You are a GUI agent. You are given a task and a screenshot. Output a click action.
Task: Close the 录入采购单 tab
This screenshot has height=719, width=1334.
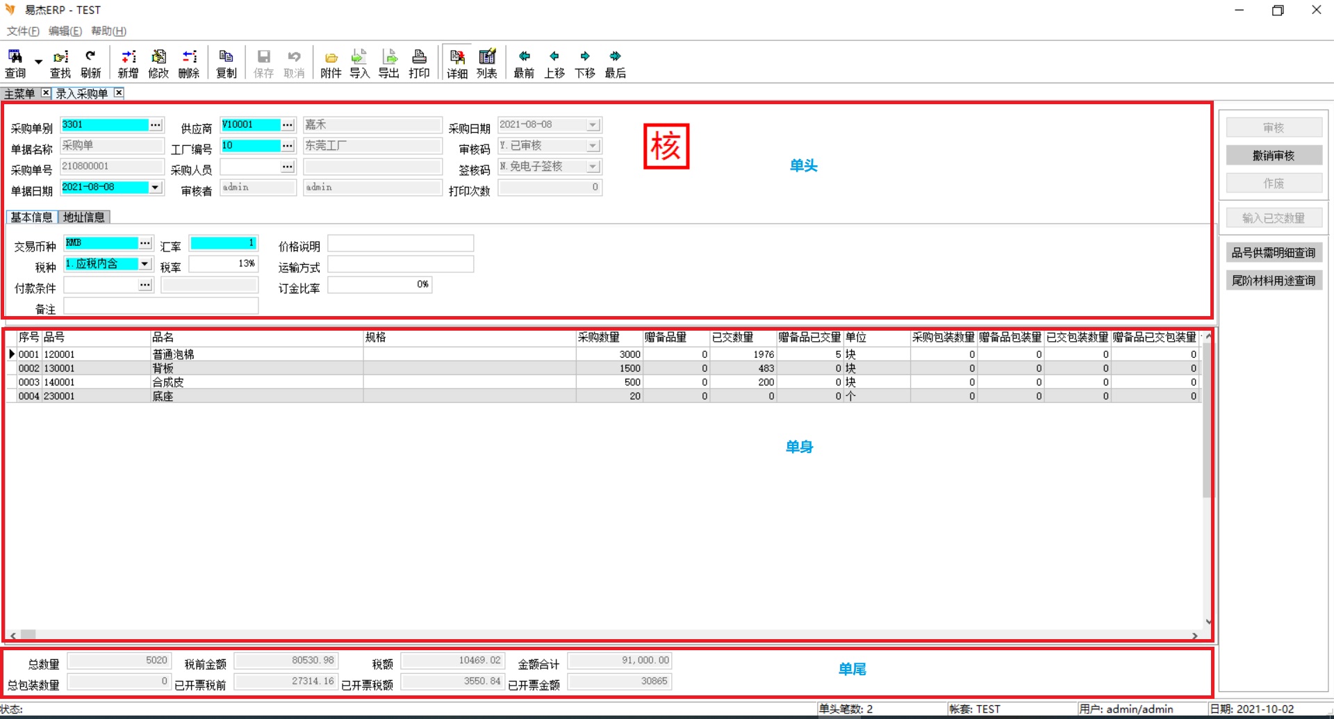click(119, 93)
